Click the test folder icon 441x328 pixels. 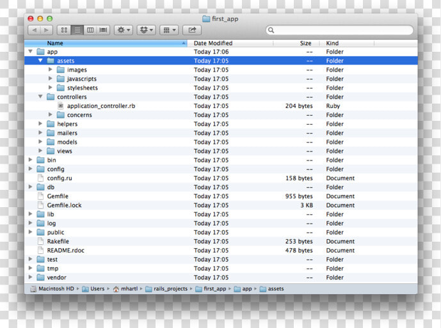(41, 259)
